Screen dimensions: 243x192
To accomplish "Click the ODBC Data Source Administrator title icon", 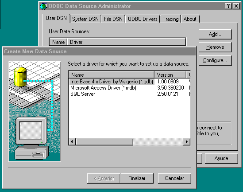I will coord(43,6).
